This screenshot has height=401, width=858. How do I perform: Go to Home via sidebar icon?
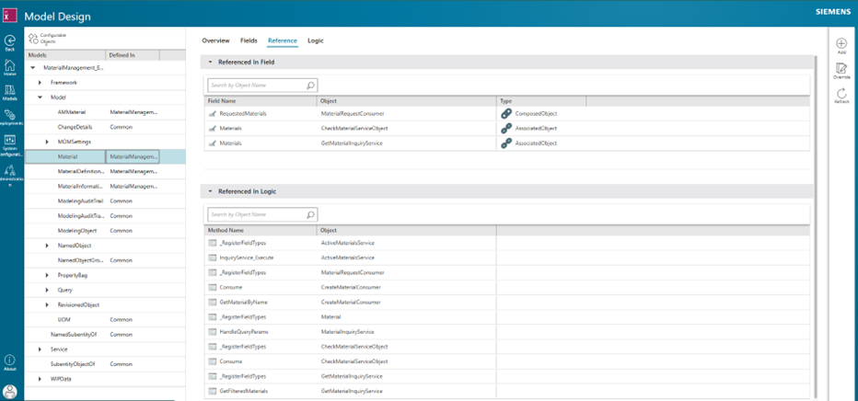pyautogui.click(x=10, y=66)
